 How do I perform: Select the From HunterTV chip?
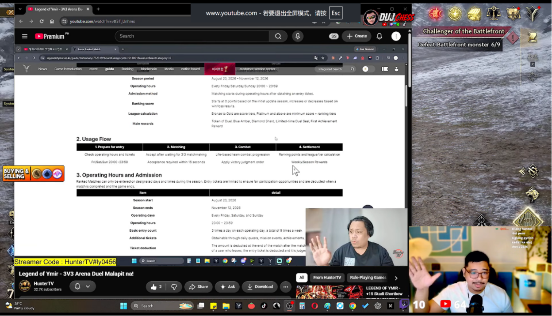click(327, 278)
